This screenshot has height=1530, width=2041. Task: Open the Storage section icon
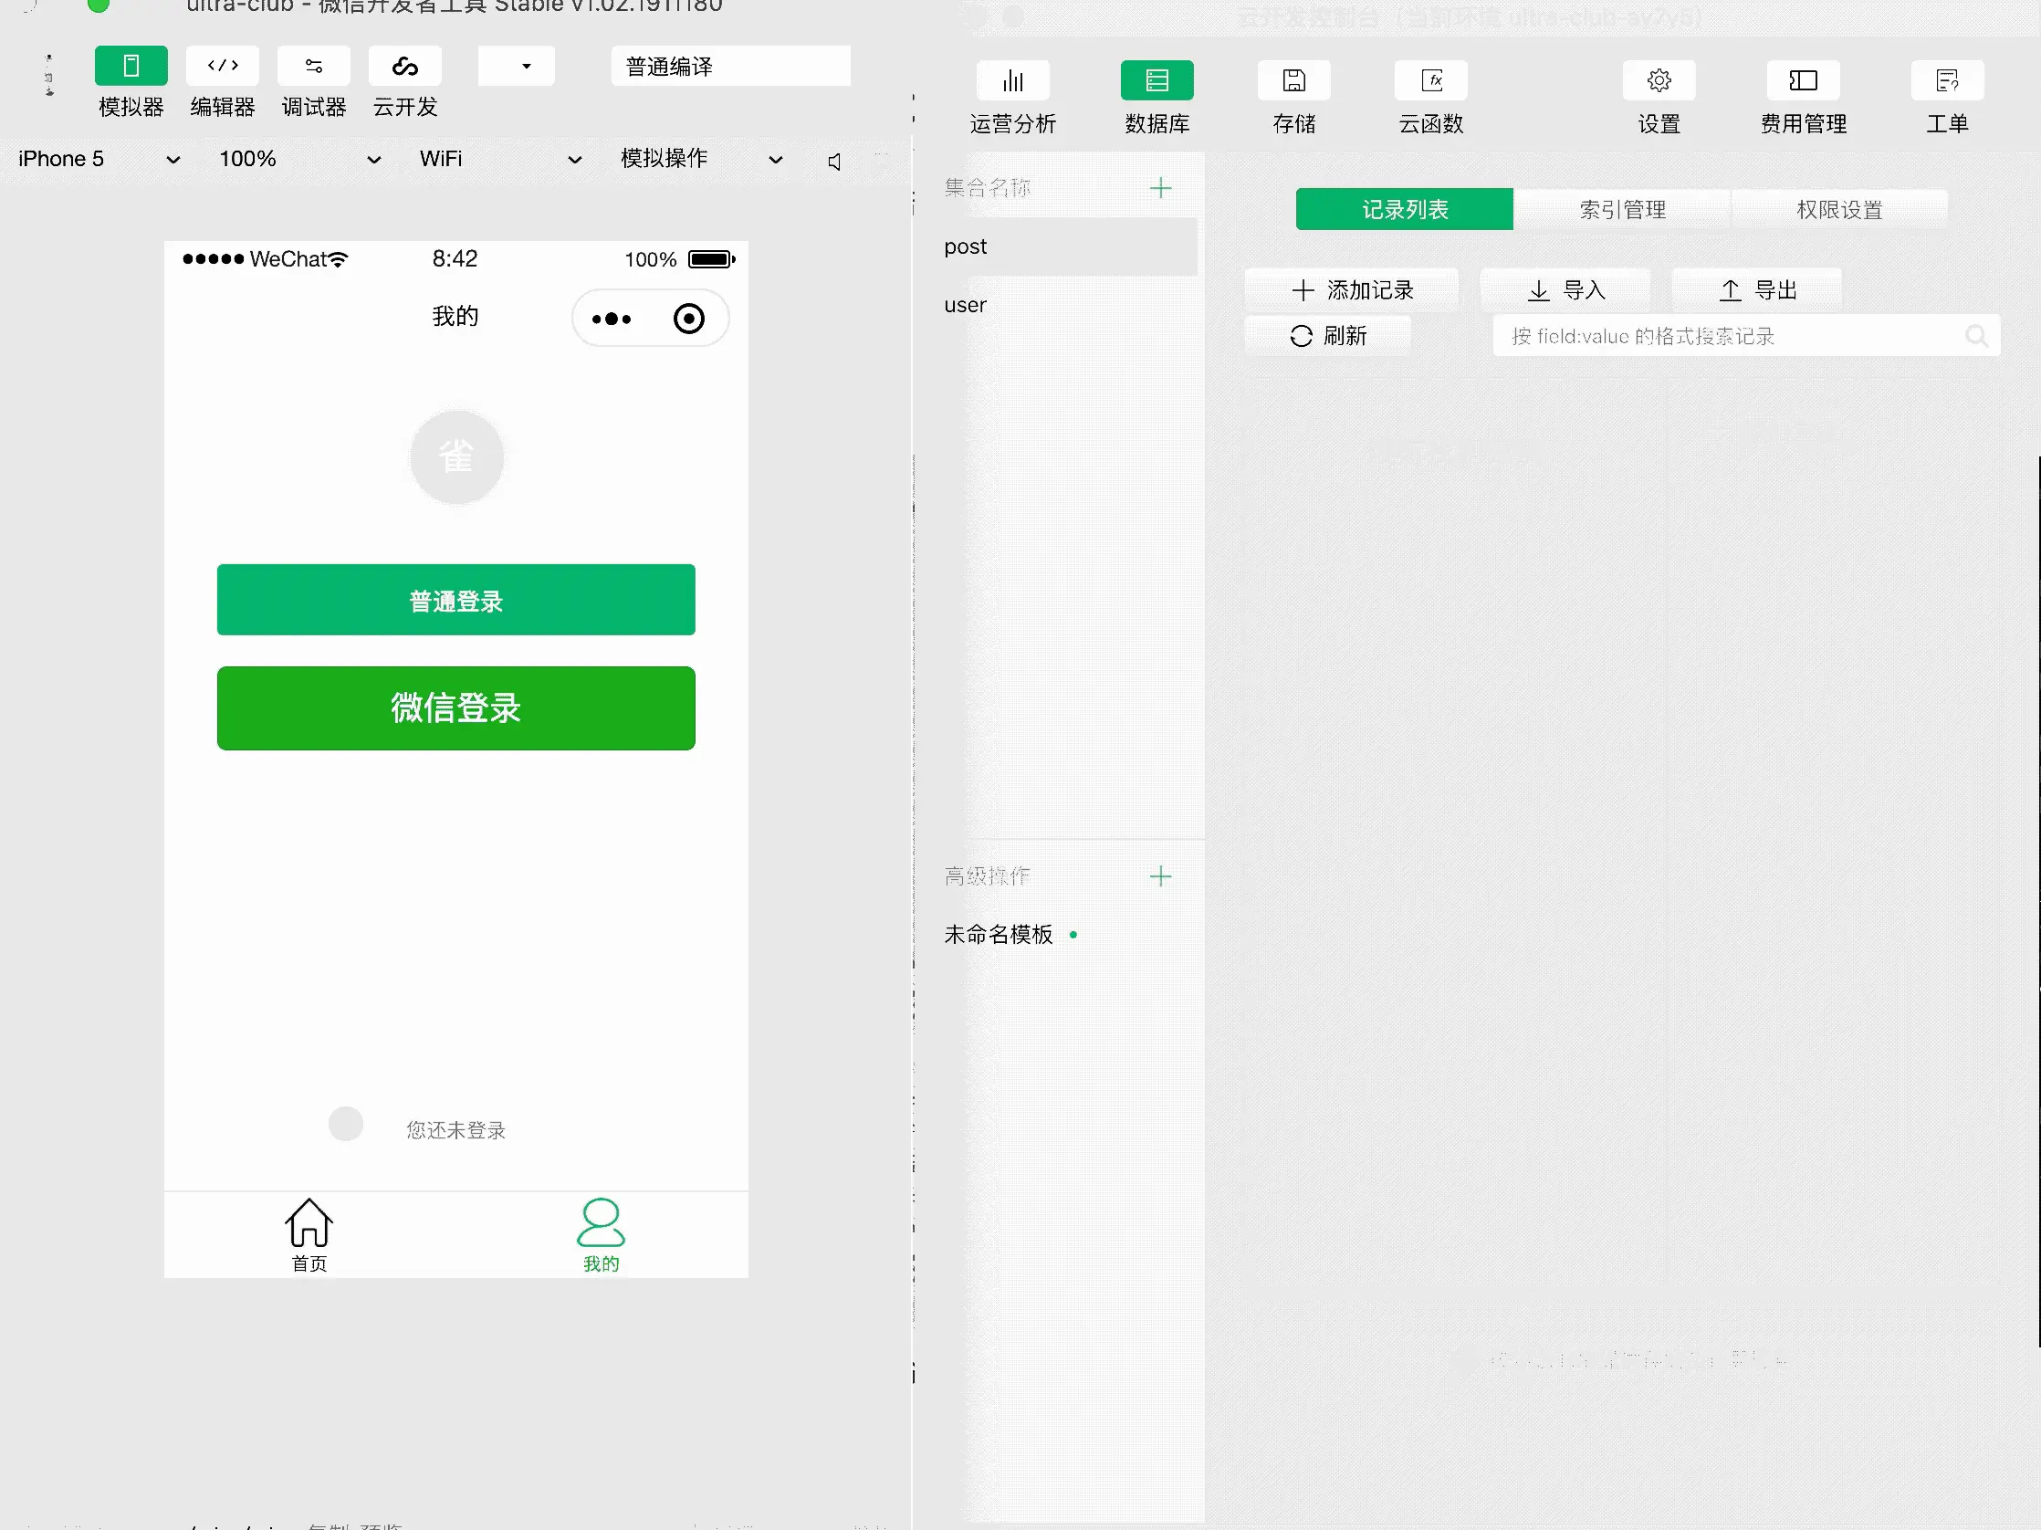pos(1293,81)
